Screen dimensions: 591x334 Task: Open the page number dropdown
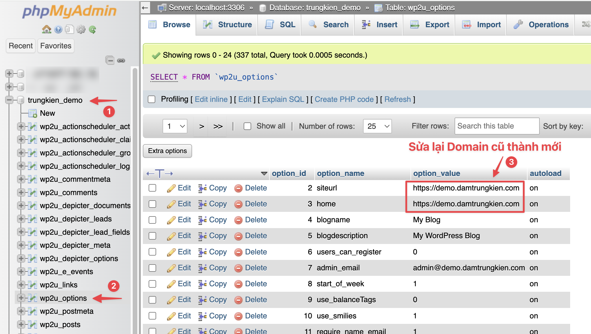click(x=175, y=126)
